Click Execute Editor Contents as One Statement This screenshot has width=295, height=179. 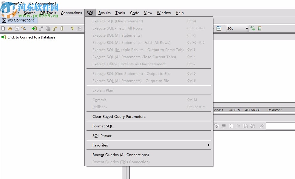click(149, 64)
